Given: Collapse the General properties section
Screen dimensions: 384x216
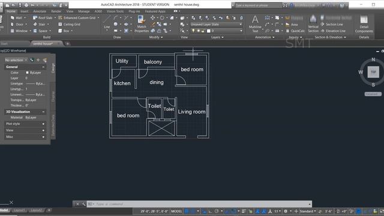Looking at the screenshot, I should [x=43, y=67].
